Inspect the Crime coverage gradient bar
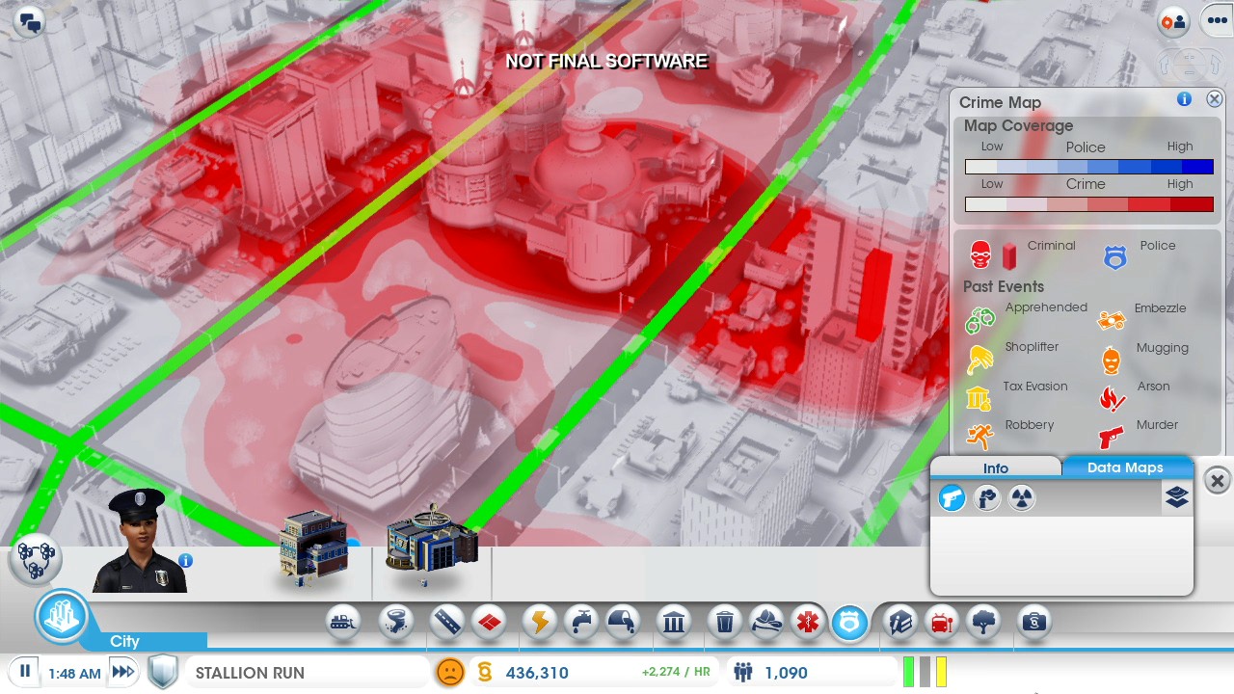1234x694 pixels. click(1087, 204)
